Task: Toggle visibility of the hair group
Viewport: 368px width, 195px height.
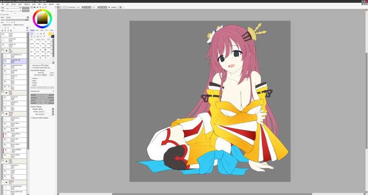Action: tap(3, 50)
